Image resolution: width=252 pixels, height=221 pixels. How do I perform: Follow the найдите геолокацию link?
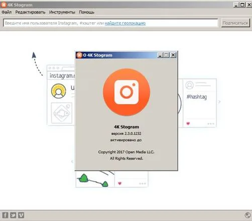tap(125, 23)
